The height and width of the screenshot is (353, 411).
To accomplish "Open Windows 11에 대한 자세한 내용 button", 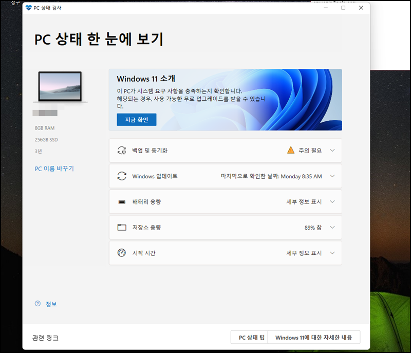I will (314, 337).
